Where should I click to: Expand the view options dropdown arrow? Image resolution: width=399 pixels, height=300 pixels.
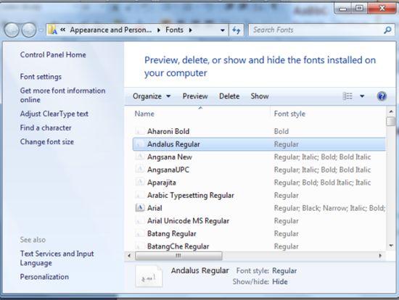(362, 96)
